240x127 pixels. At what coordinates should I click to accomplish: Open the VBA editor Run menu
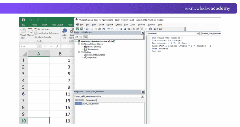(x=126, y=25)
